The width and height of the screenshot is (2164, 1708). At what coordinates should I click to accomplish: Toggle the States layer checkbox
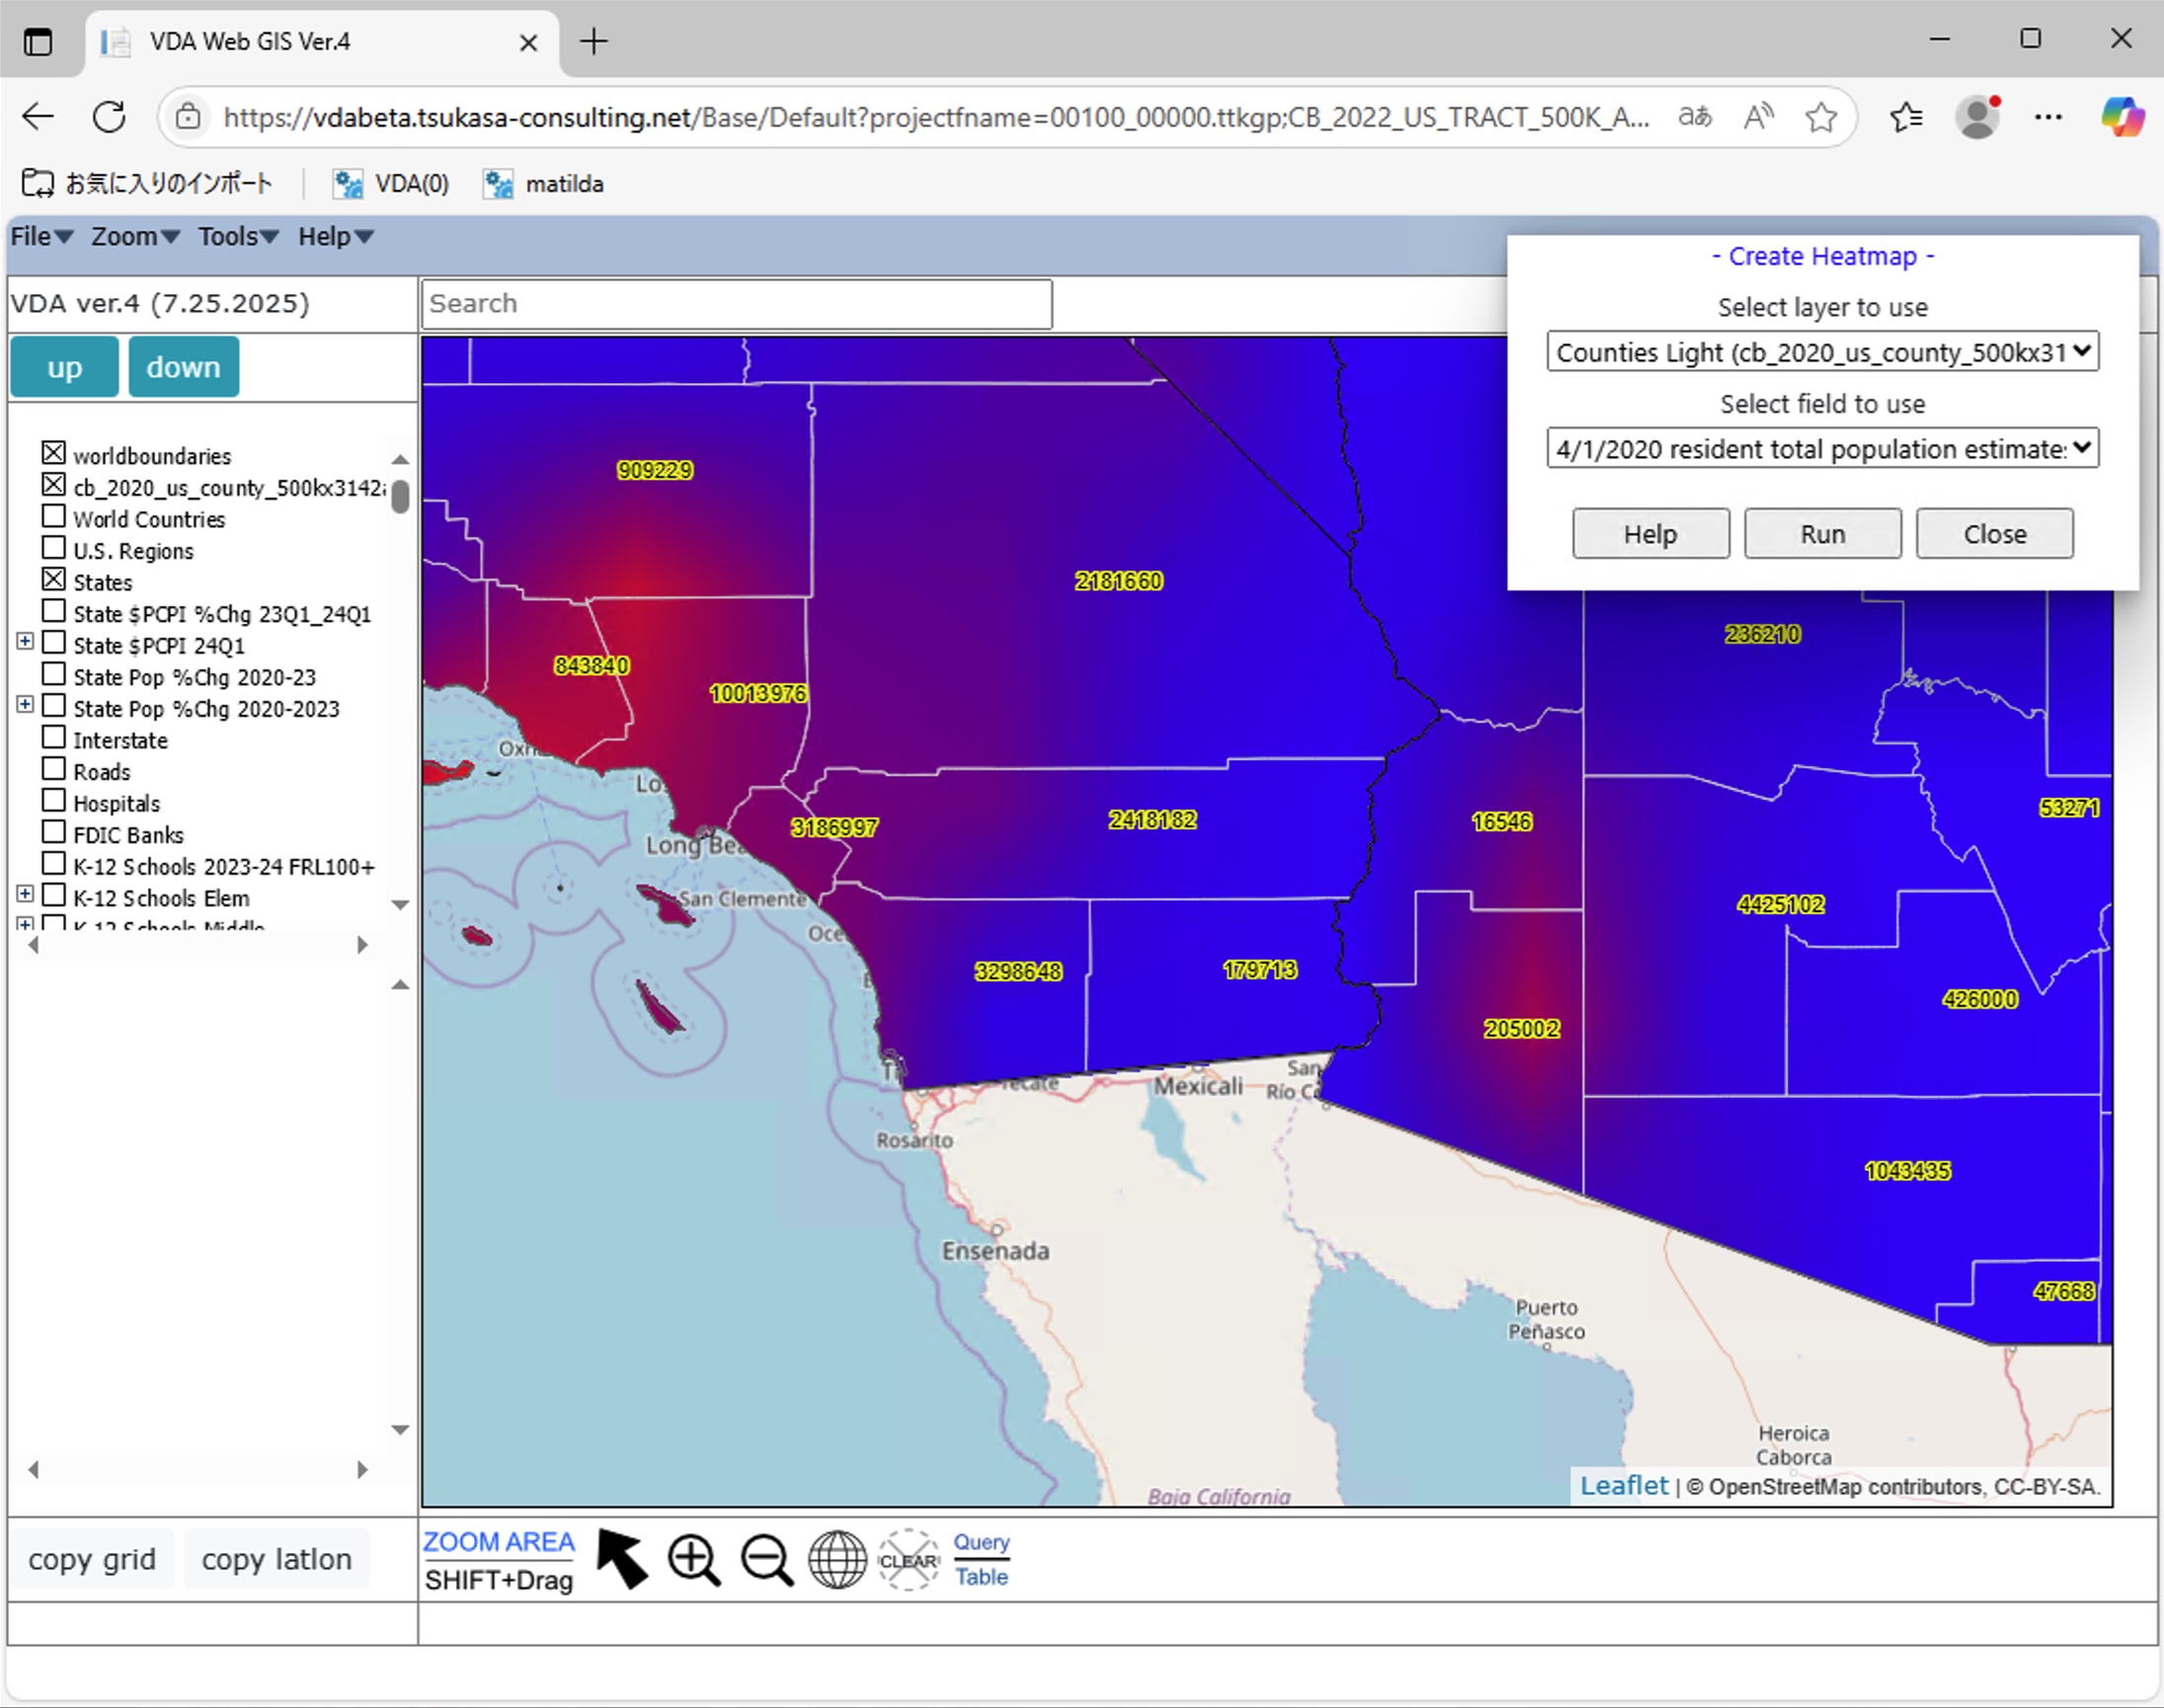(x=54, y=580)
